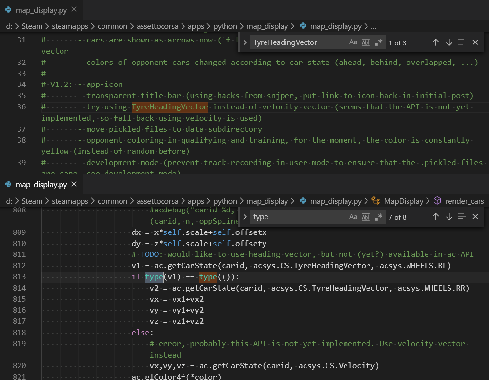Click line number 809 in the lower editor
This screenshot has width=489, height=380.
coord(20,232)
